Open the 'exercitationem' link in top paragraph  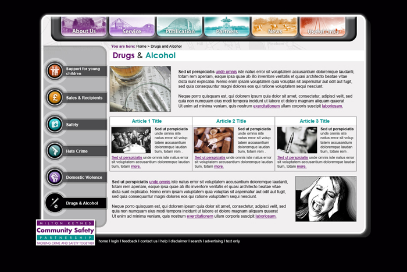[x=266, y=106]
